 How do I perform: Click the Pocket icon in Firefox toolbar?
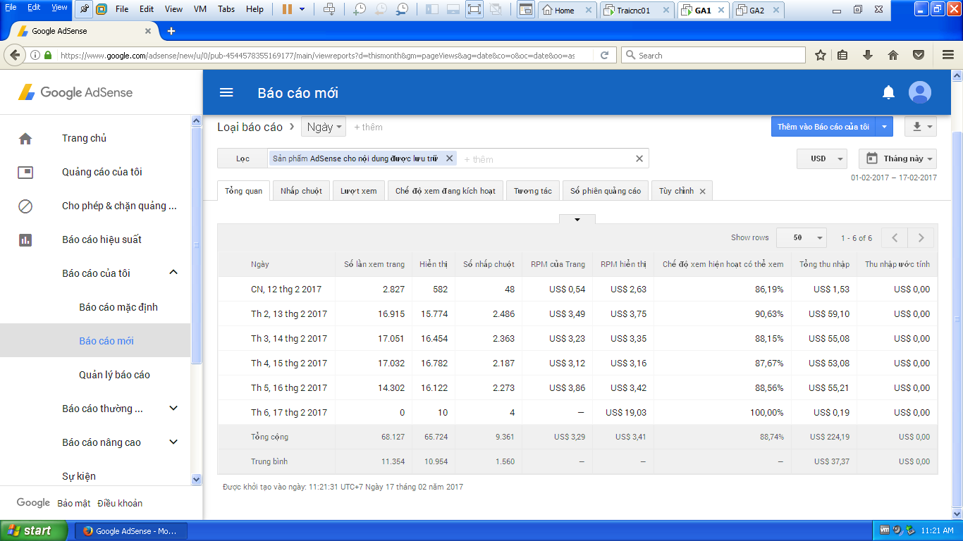[919, 55]
